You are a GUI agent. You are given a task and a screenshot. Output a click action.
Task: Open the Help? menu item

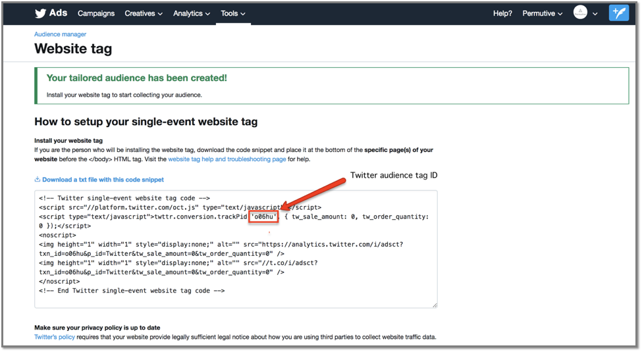tap(502, 14)
